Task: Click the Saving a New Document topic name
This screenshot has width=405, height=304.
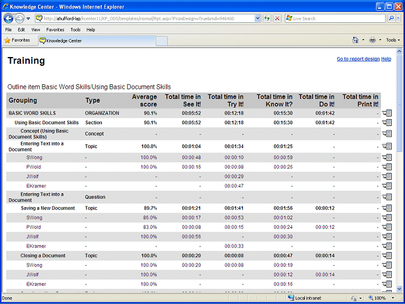Action: point(48,208)
